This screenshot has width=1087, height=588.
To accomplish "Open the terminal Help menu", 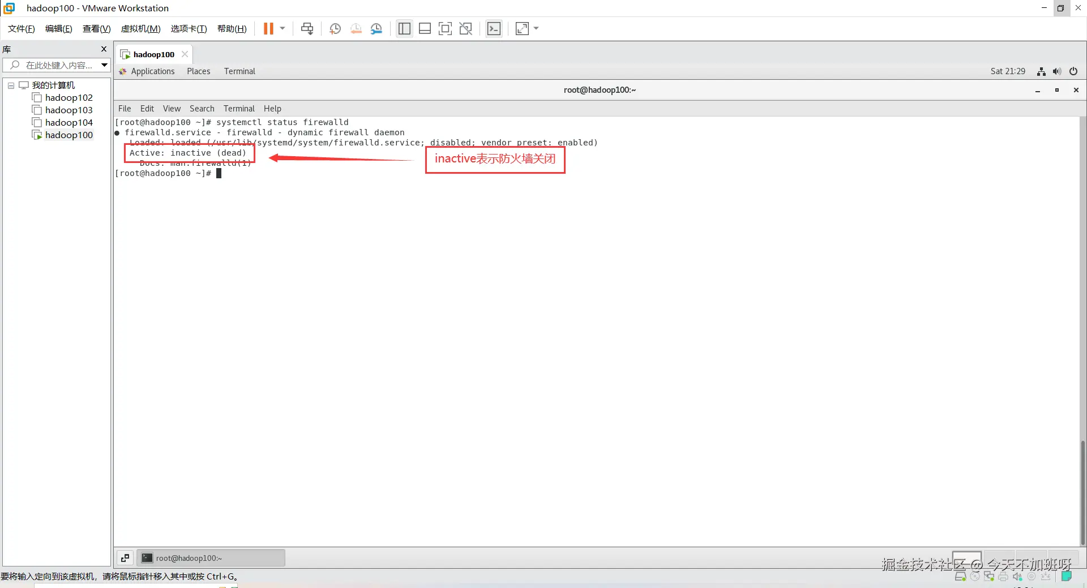I will (x=272, y=109).
